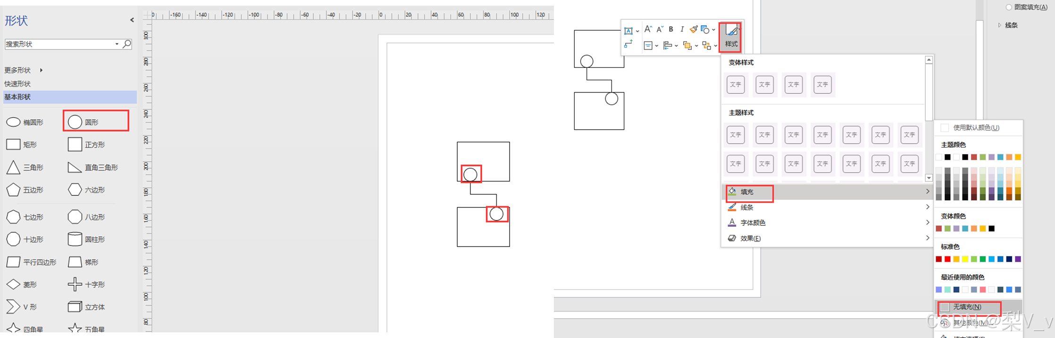Select the connector tool icon
Viewport: 1055px width, 338px height.
click(628, 44)
